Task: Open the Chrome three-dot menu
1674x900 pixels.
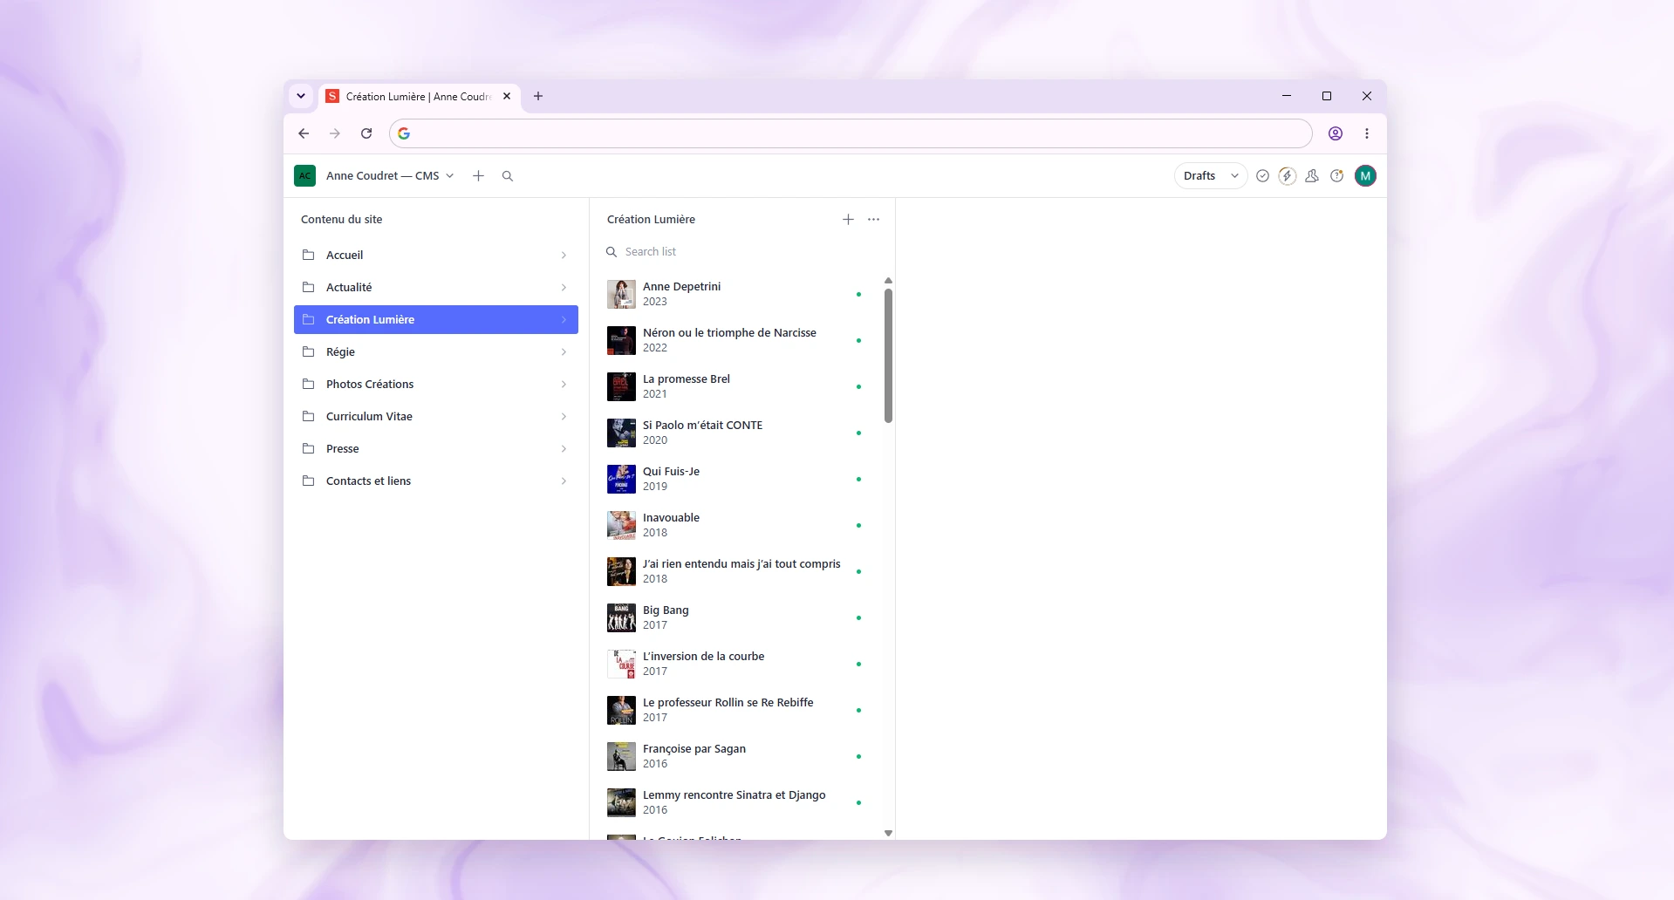Action: [x=1367, y=133]
